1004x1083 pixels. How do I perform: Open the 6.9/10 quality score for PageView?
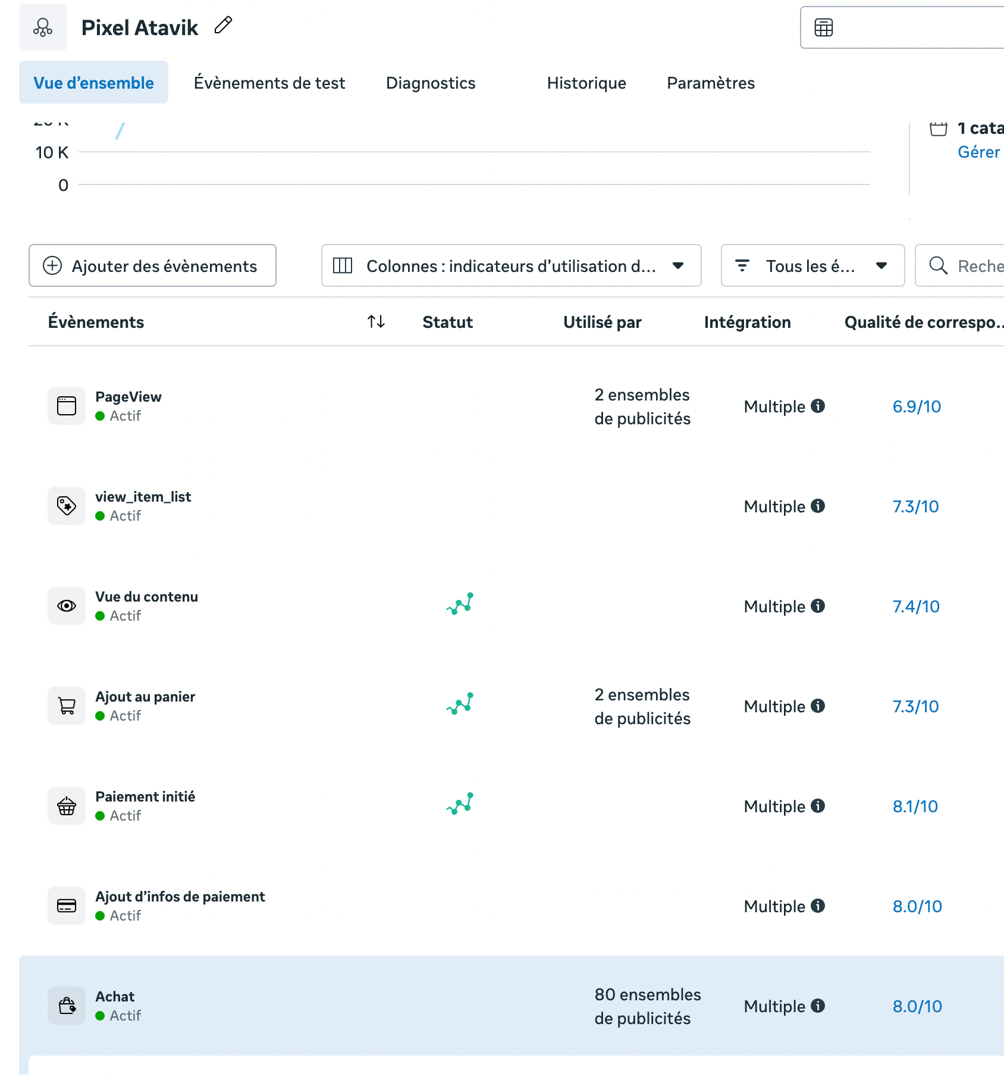pyautogui.click(x=917, y=406)
